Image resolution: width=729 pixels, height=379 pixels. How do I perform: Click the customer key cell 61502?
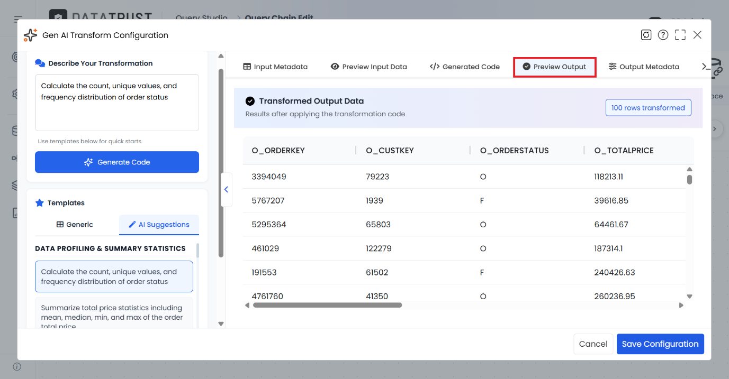coord(377,273)
